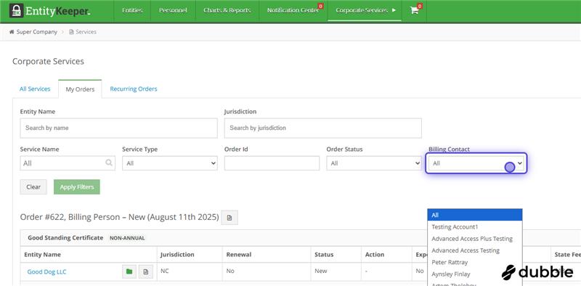The width and height of the screenshot is (581, 286).
Task: Expand the Service Type dropdown
Action: 170,163
